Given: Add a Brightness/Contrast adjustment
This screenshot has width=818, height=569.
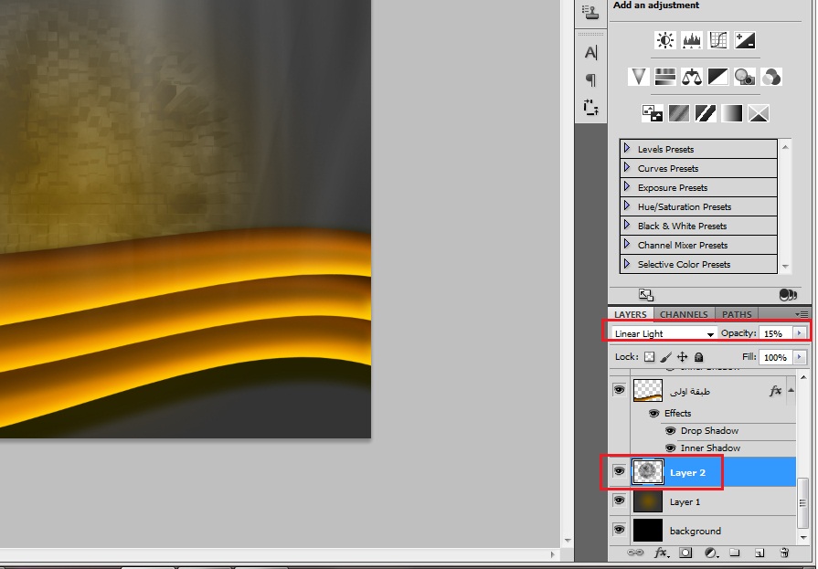Looking at the screenshot, I should [x=665, y=40].
